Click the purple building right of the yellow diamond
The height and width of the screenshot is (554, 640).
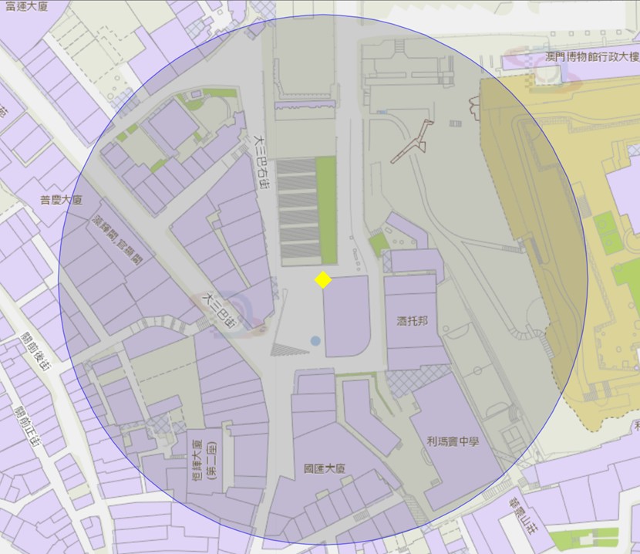tap(345, 316)
